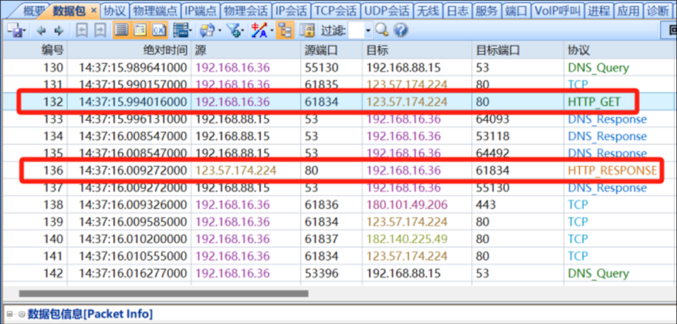Click timestamp 14:37:16.010555000 in row 141
The width and height of the screenshot is (677, 324).
133,256
